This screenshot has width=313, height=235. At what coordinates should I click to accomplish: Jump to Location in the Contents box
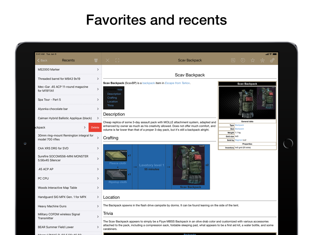(x=113, y=102)
